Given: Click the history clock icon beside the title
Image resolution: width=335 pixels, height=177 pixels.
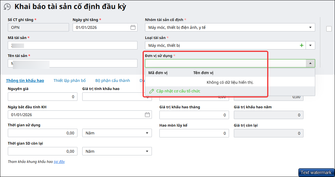Looking at the screenshot, I should point(7,7).
